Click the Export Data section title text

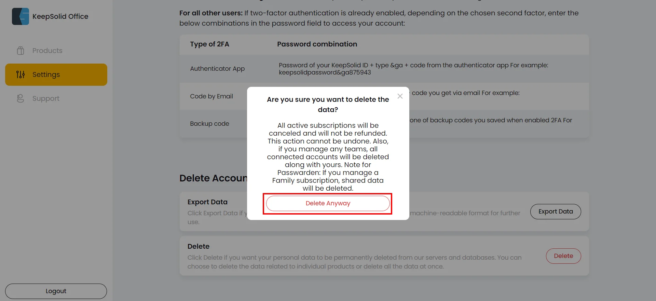(207, 202)
